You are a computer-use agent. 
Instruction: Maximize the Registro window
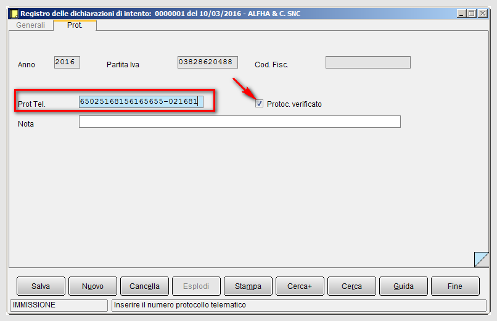[472, 14]
